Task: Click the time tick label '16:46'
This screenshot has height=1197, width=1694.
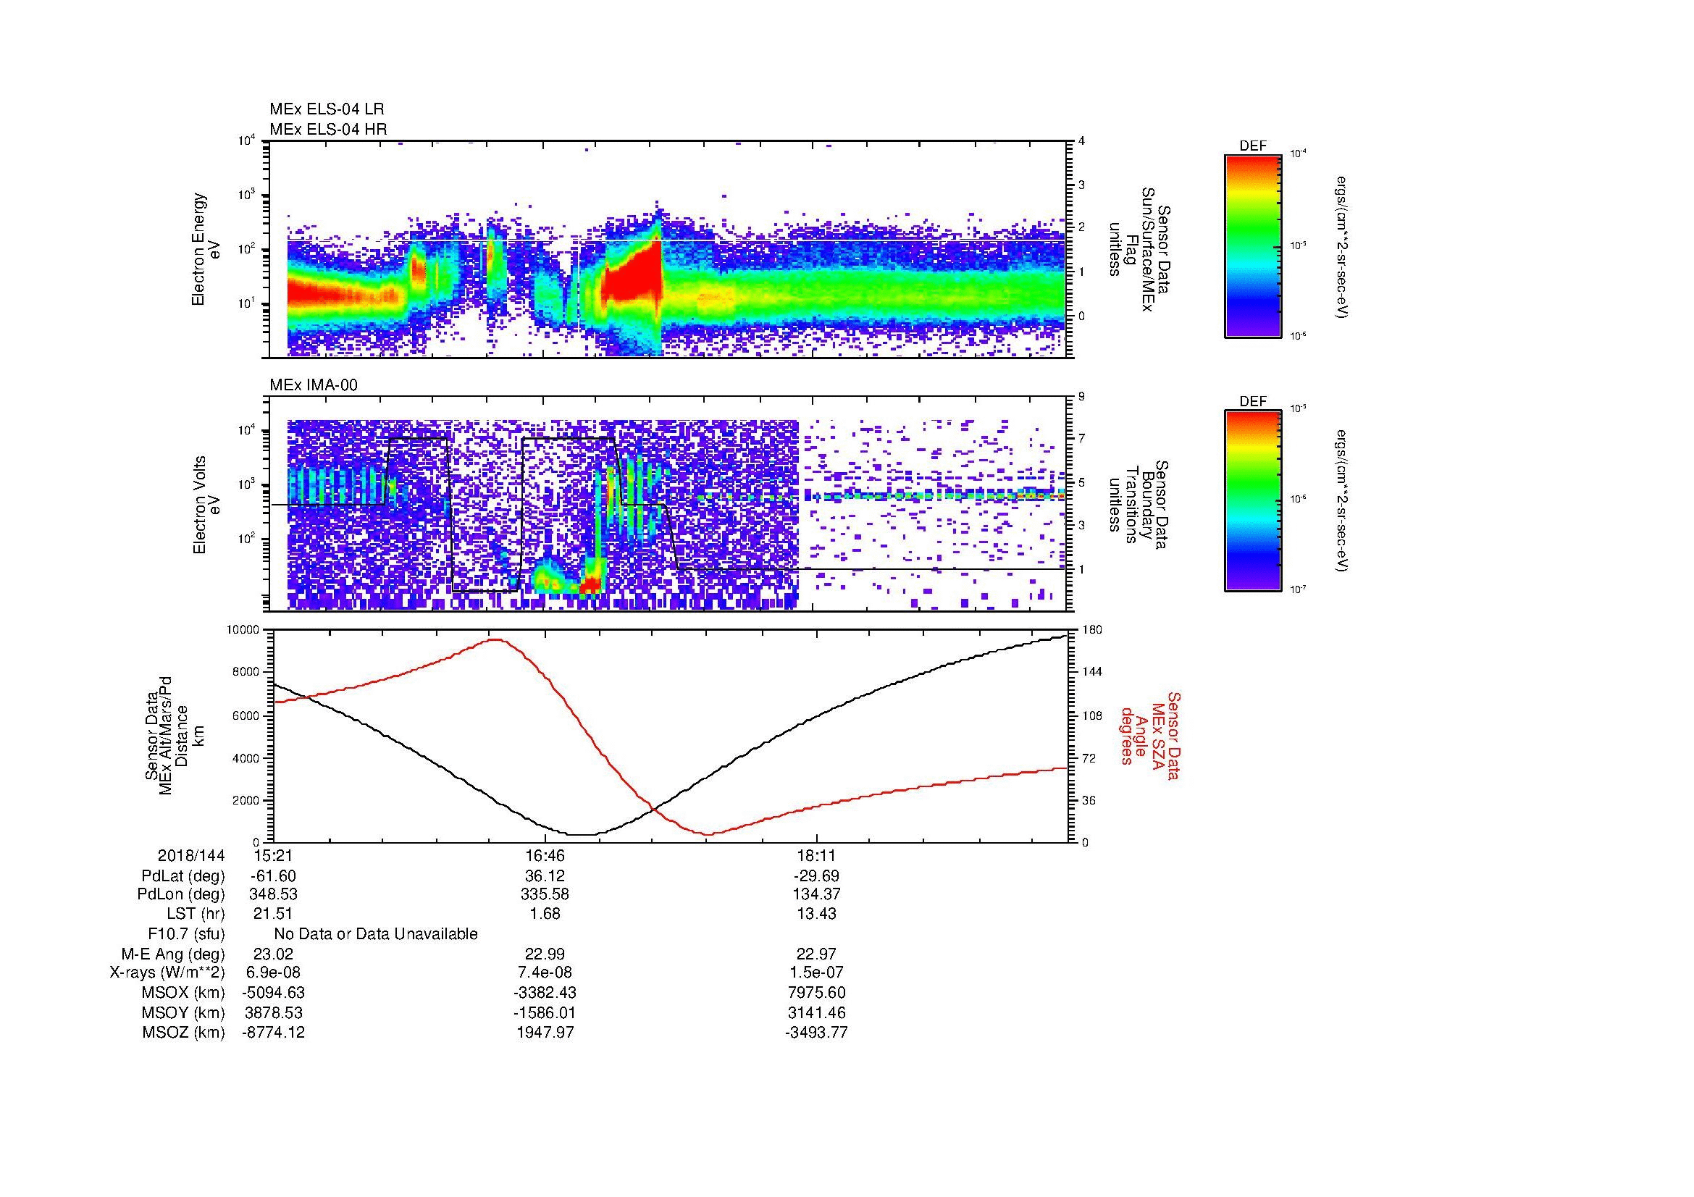Action: pos(545,855)
